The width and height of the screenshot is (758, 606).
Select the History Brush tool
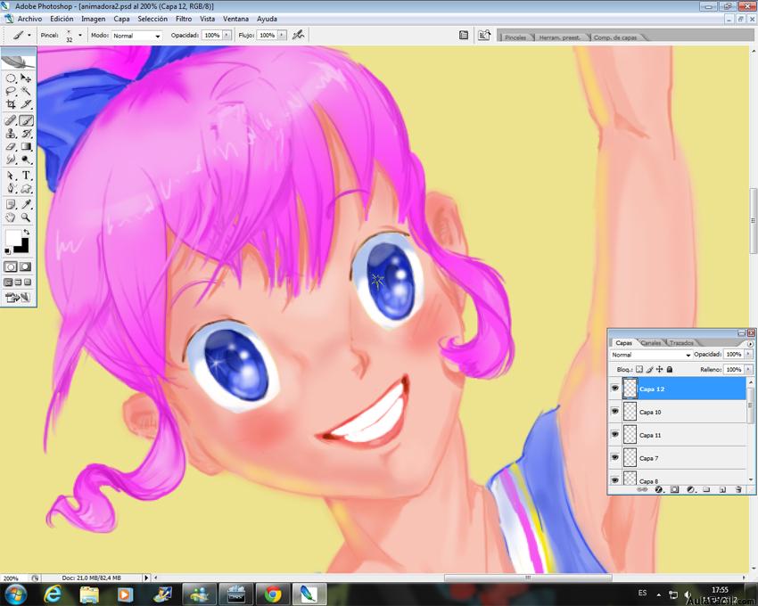[x=26, y=134]
